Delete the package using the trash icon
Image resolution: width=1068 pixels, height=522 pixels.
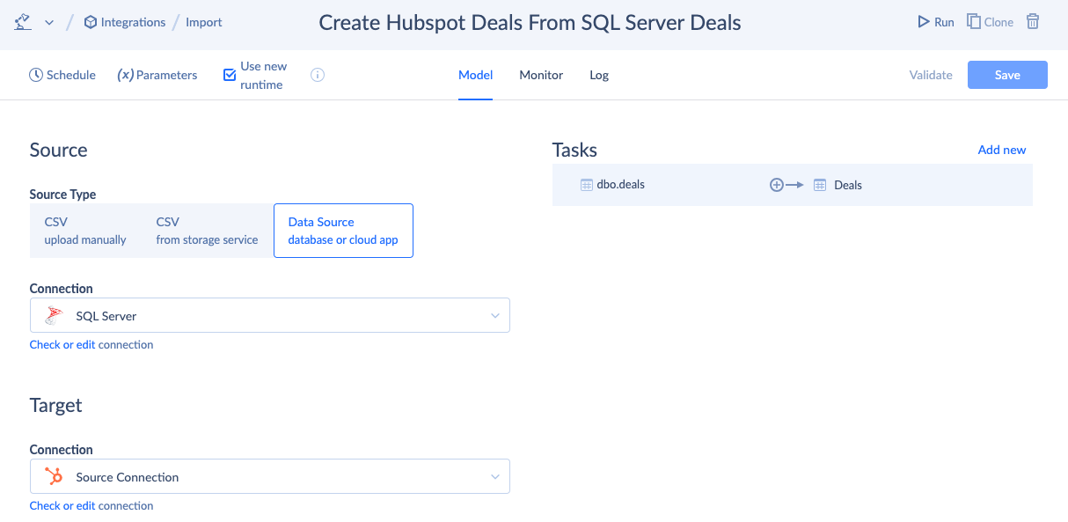(1033, 22)
